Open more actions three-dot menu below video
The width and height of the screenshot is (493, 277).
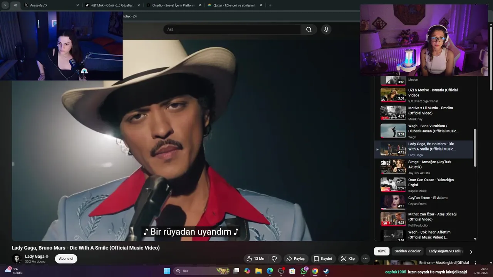point(365,259)
